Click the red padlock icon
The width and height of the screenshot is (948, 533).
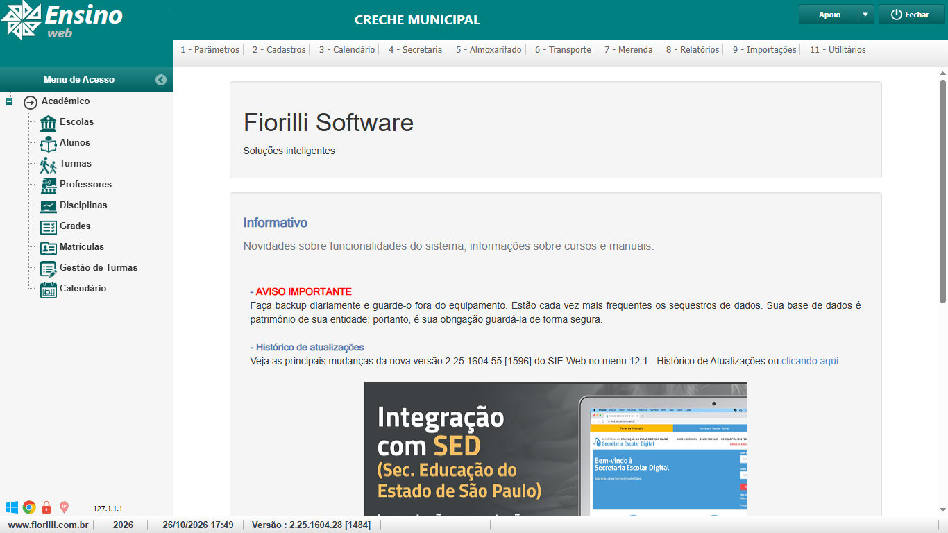coord(46,507)
